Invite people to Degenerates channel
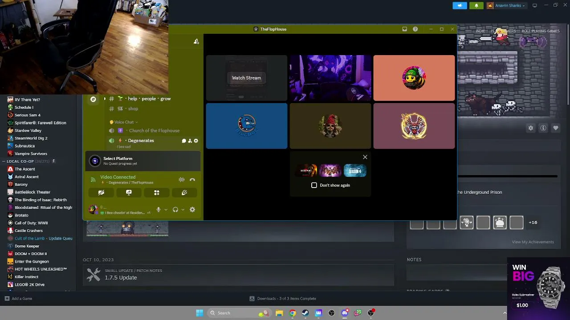 [x=190, y=141]
